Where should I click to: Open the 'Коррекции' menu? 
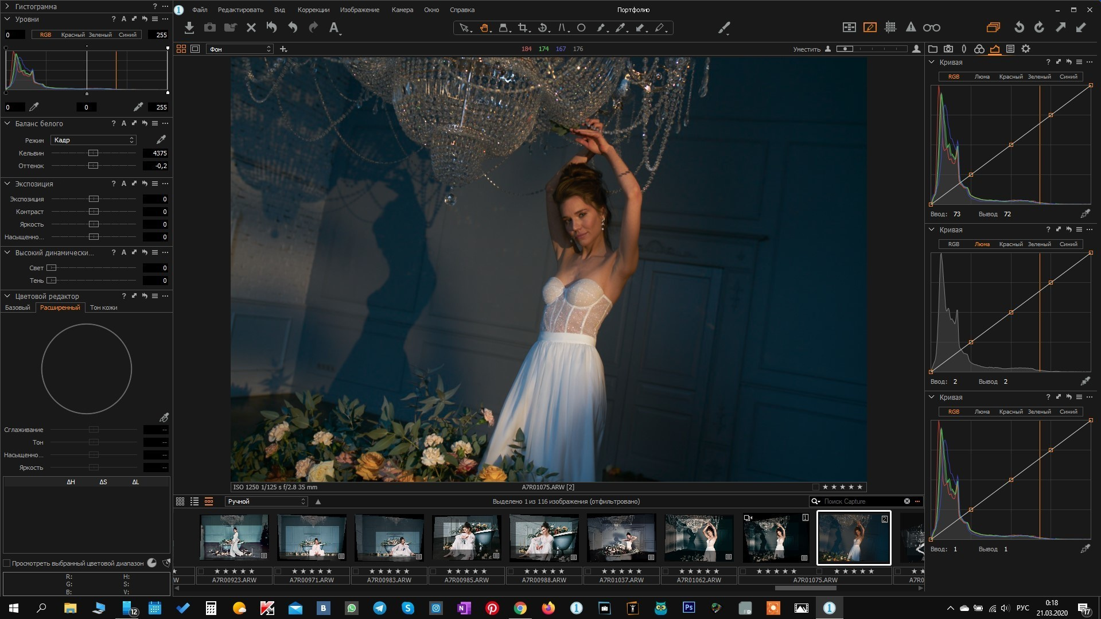coord(313,10)
